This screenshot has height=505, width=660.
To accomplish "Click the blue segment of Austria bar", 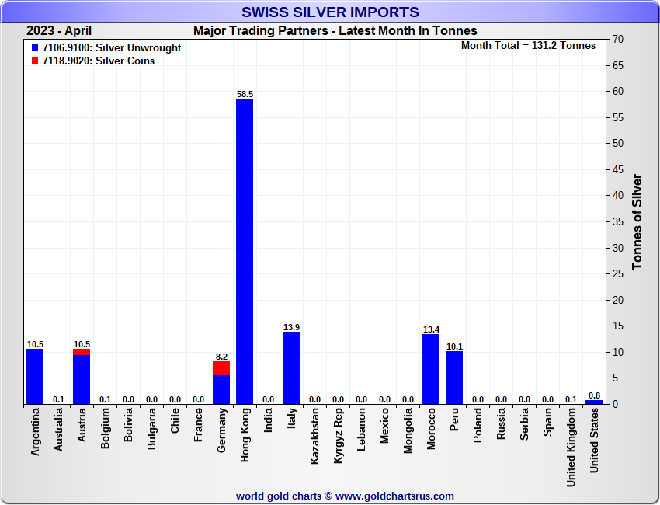I will point(82,380).
